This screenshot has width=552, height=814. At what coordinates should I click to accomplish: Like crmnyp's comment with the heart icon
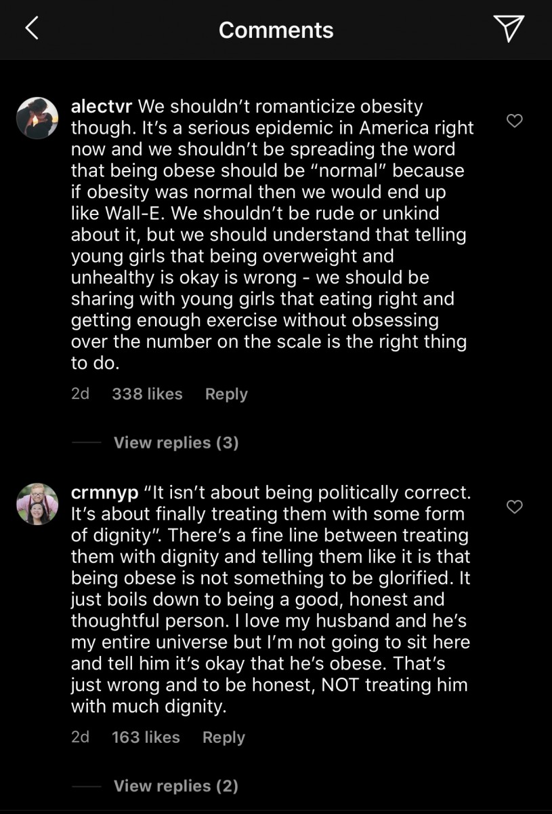pyautogui.click(x=514, y=507)
